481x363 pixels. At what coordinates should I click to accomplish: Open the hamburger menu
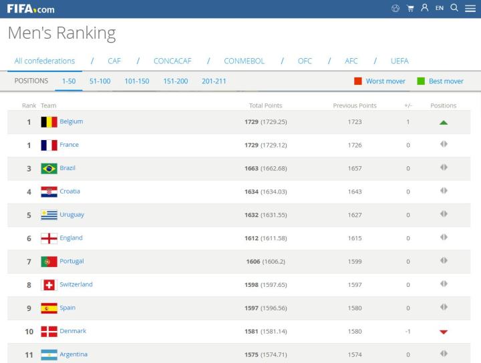pos(470,9)
